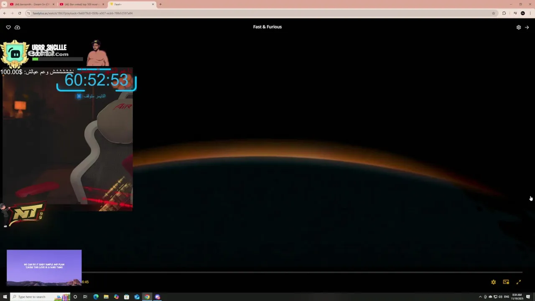Click the green badge emblem overlay

(15, 54)
